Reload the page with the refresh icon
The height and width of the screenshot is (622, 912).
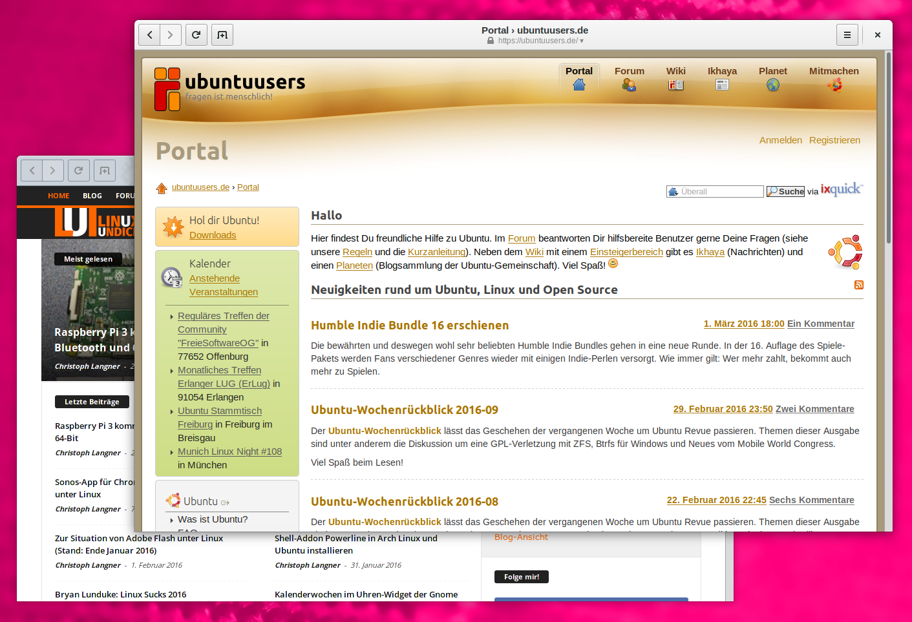196,34
